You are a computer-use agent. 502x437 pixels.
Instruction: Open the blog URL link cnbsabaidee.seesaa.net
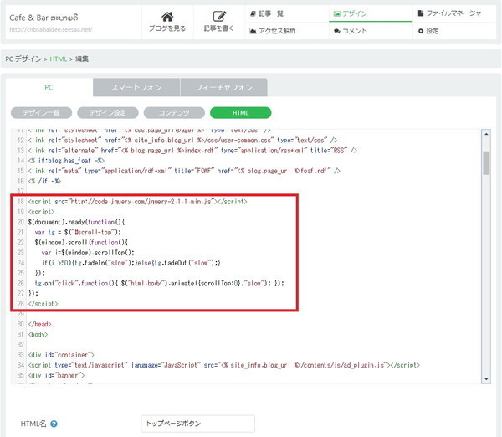pos(51,29)
